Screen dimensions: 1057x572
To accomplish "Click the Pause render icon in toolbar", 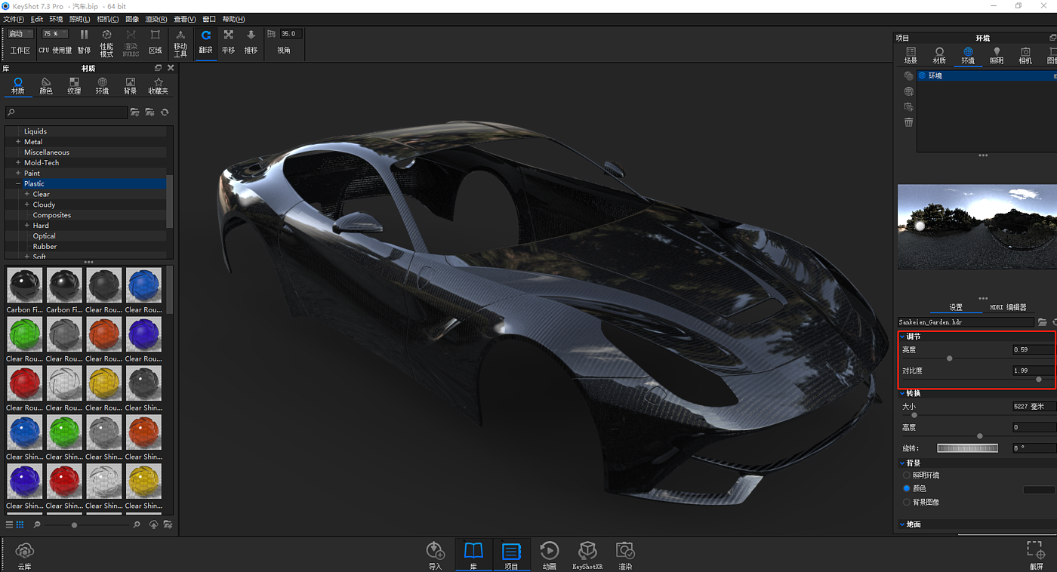I will (x=84, y=35).
